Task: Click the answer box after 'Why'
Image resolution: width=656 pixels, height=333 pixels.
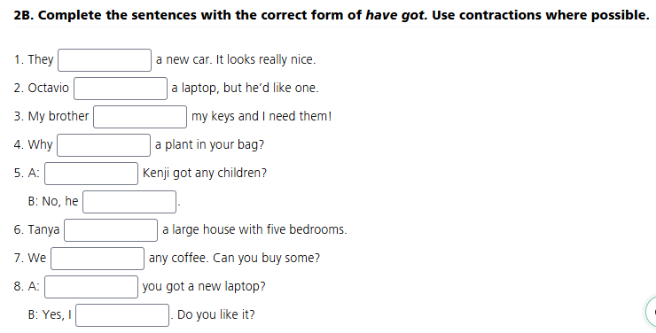Action: pos(104,145)
